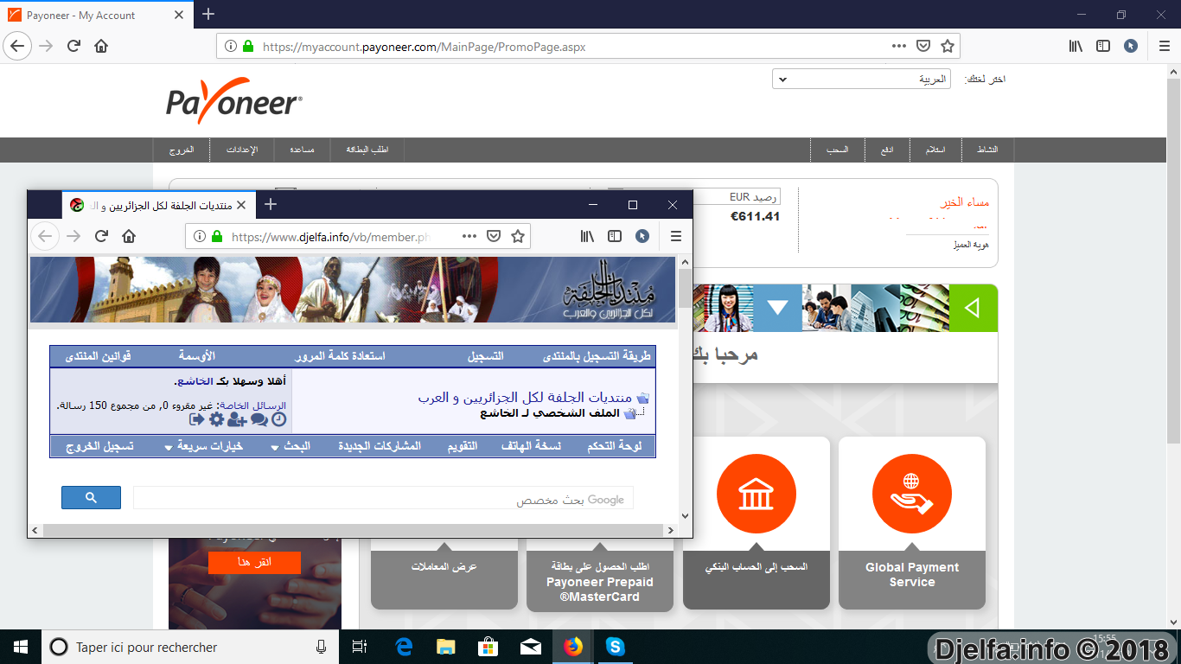Save the Payoneer page to Pocket
This screenshot has width=1181, height=664.
click(922, 46)
